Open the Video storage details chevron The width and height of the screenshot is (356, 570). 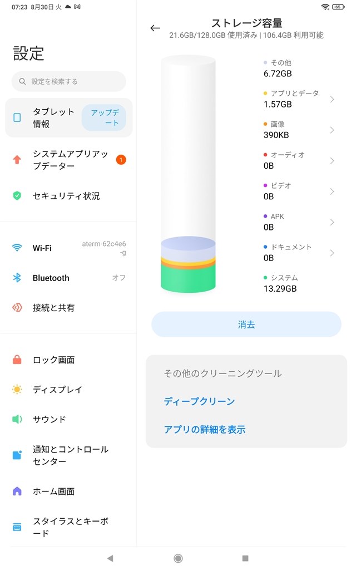pos(332,191)
